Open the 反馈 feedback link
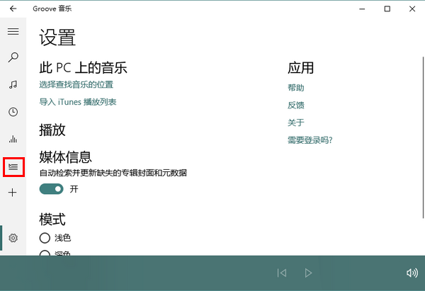 (296, 105)
